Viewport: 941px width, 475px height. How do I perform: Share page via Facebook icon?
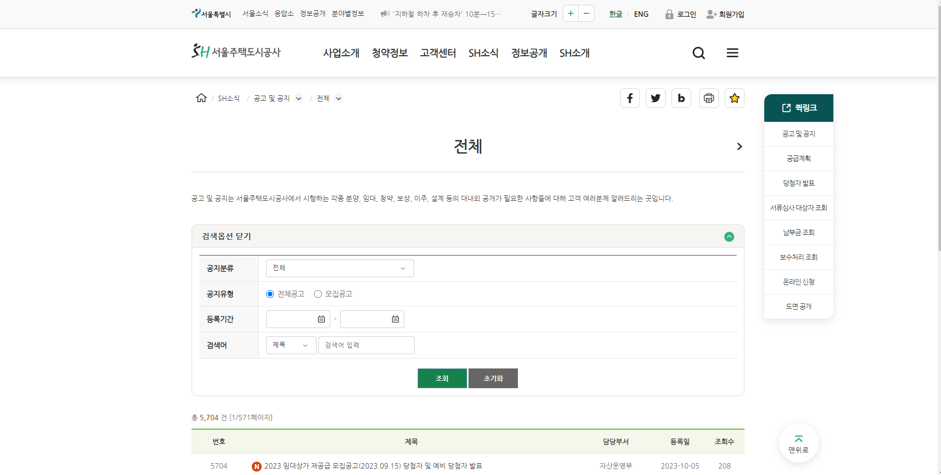point(630,98)
